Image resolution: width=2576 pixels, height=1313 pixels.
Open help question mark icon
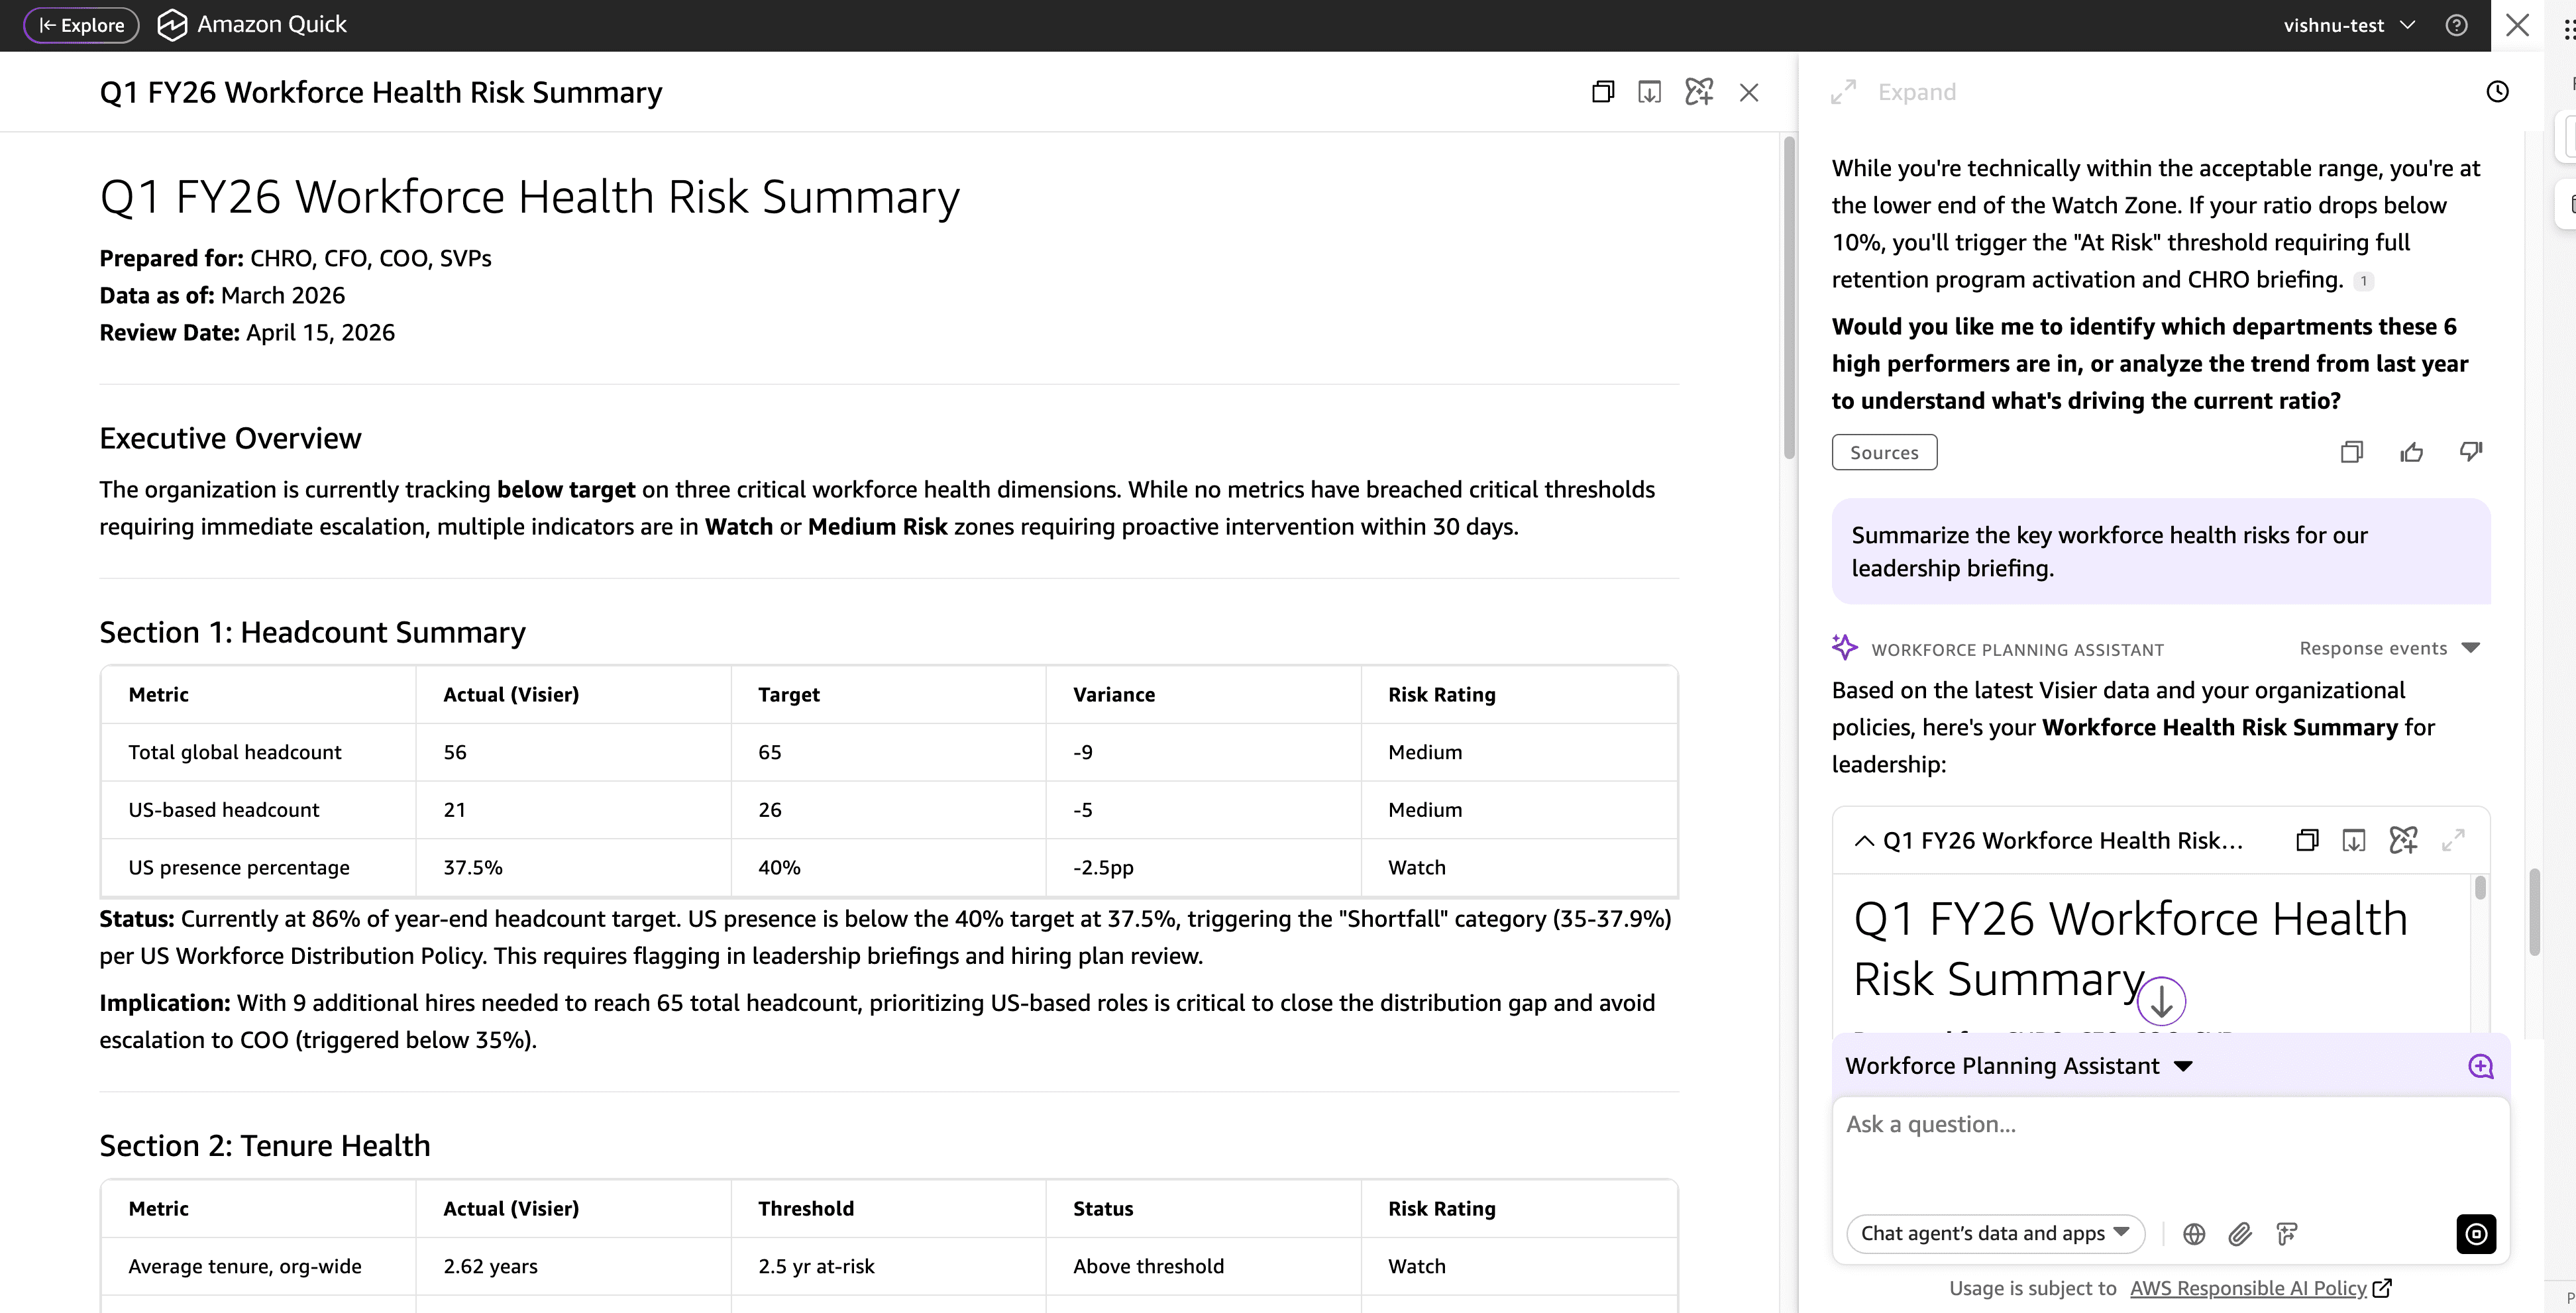coord(2456,25)
